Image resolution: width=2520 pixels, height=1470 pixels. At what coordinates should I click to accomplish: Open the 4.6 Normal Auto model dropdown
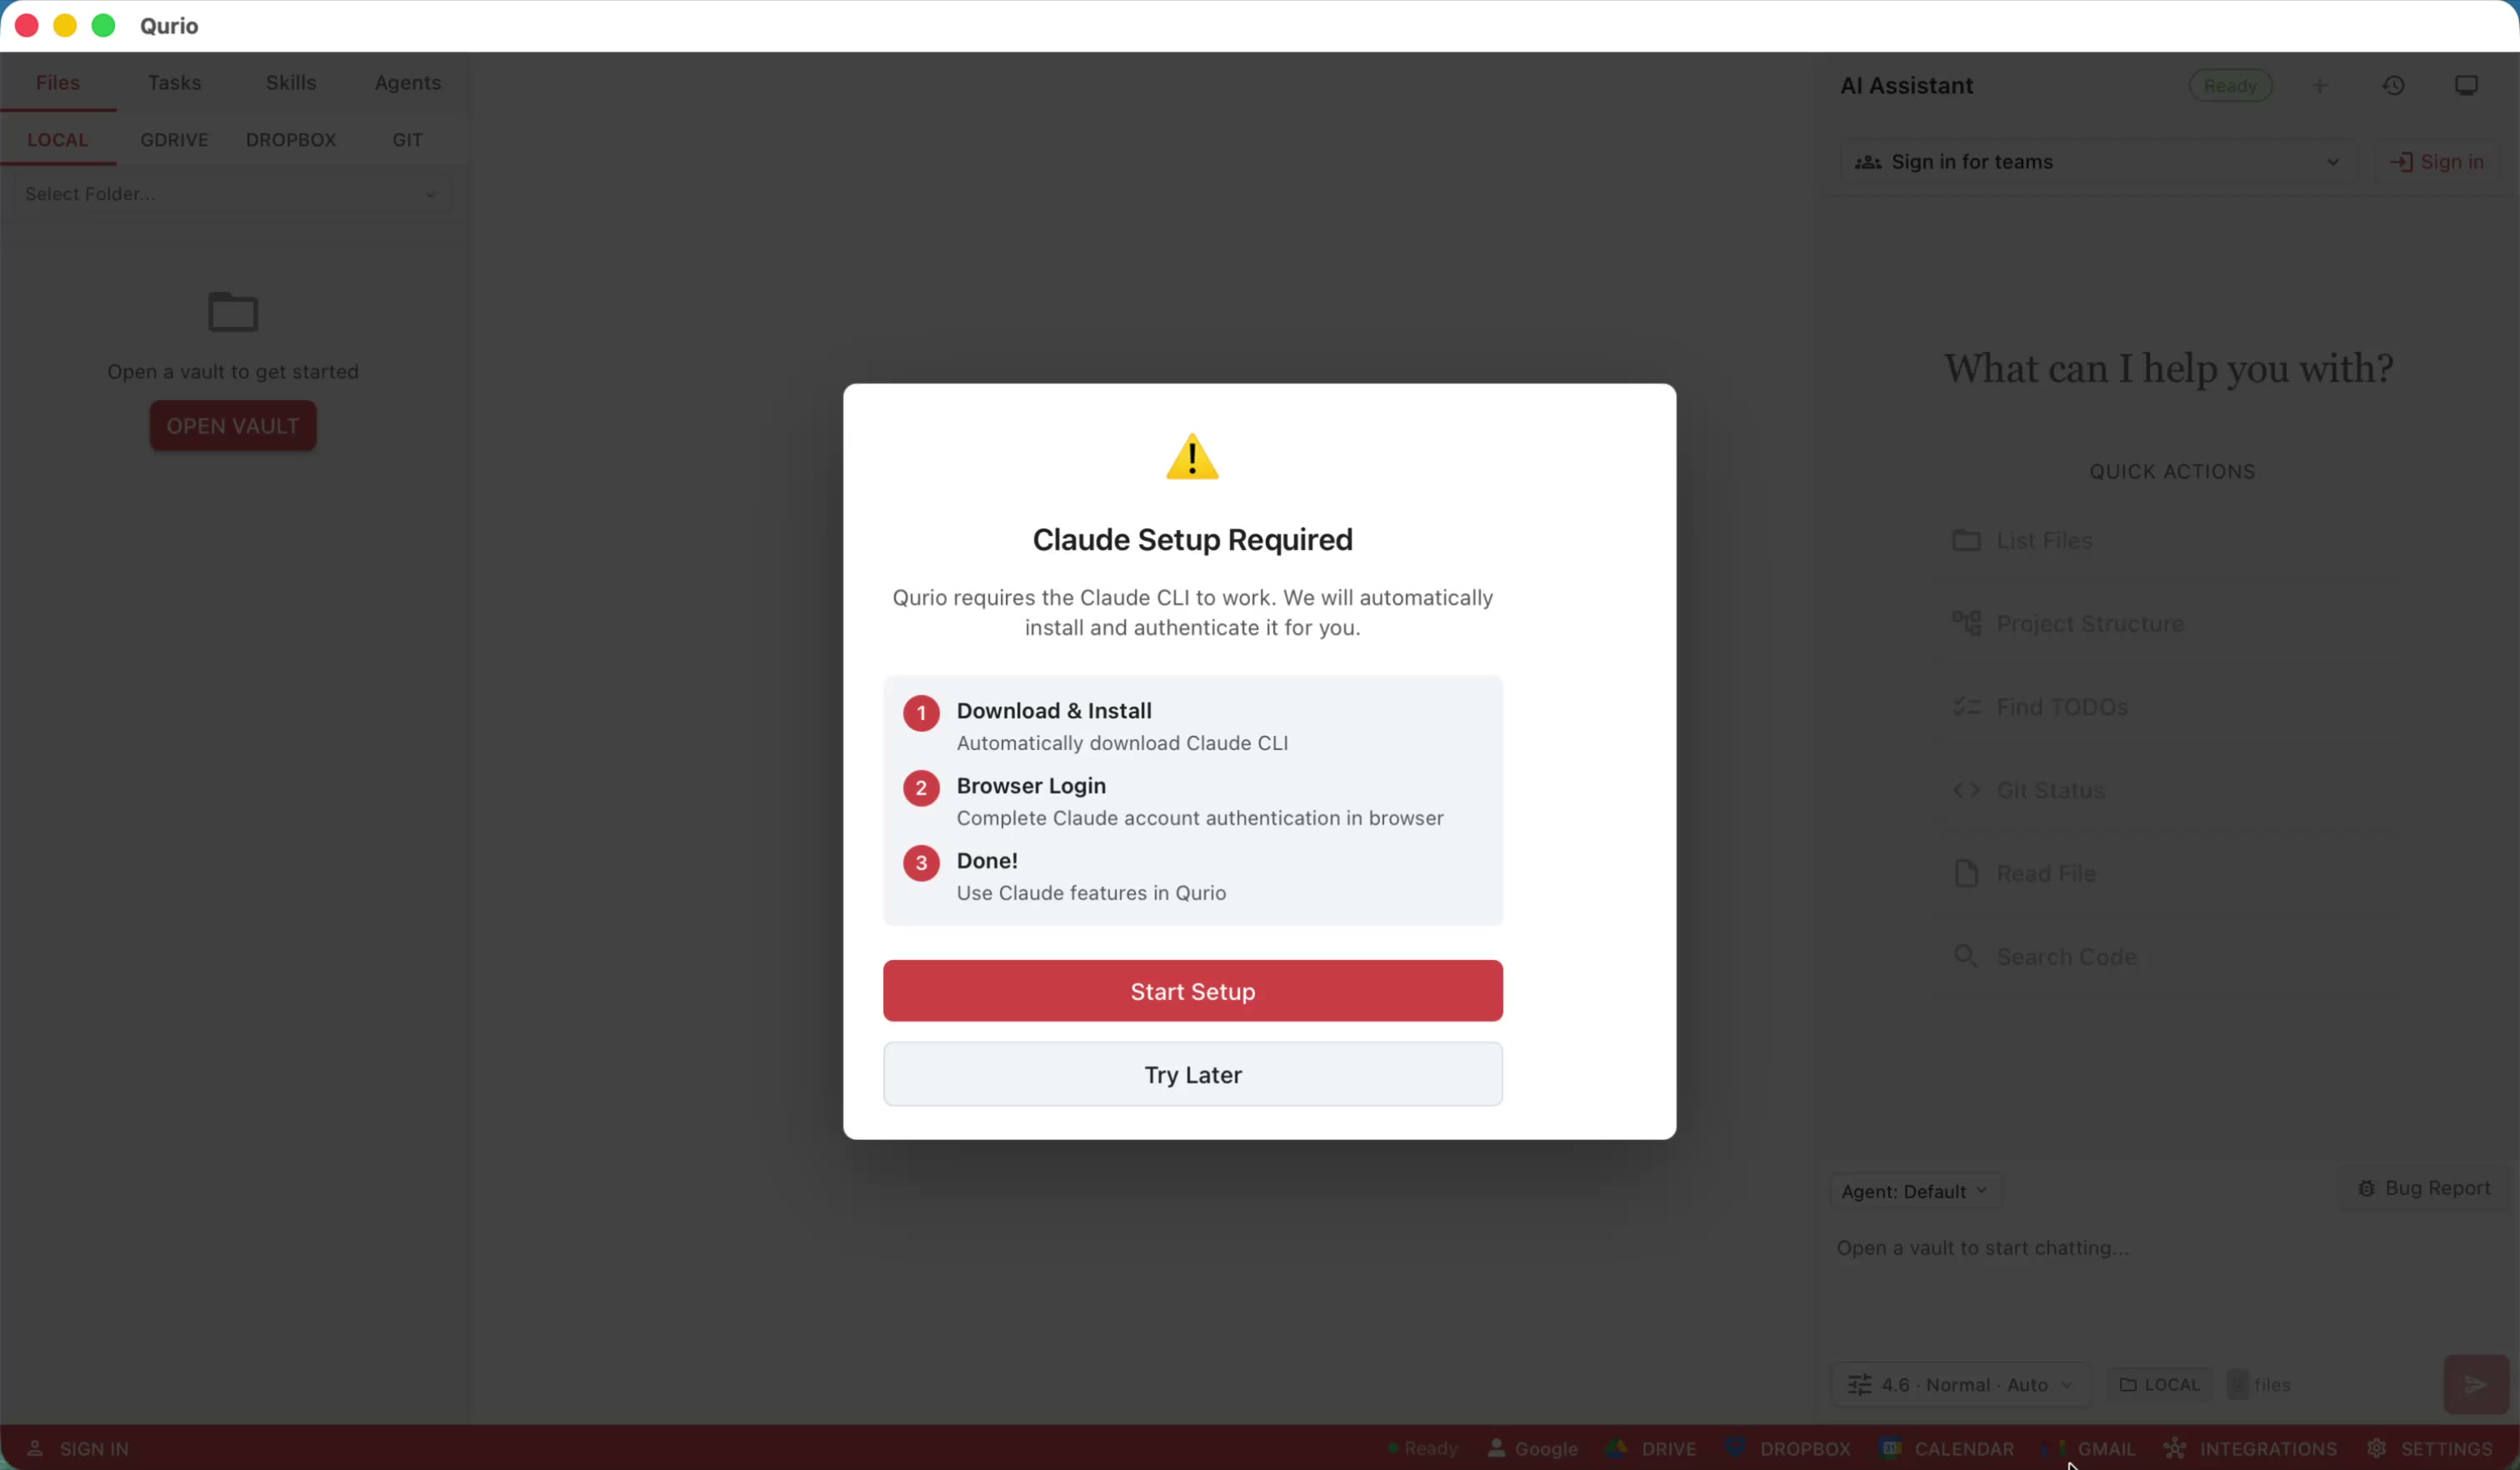[1960, 1384]
